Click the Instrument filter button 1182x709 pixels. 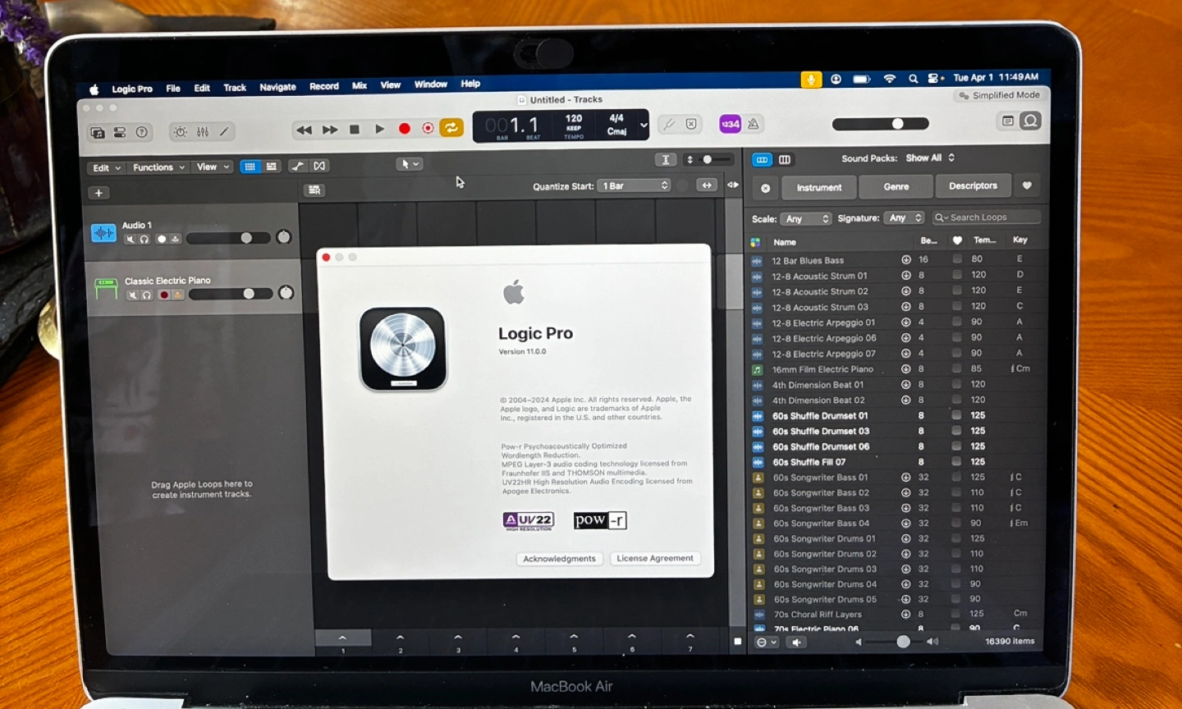pos(818,187)
